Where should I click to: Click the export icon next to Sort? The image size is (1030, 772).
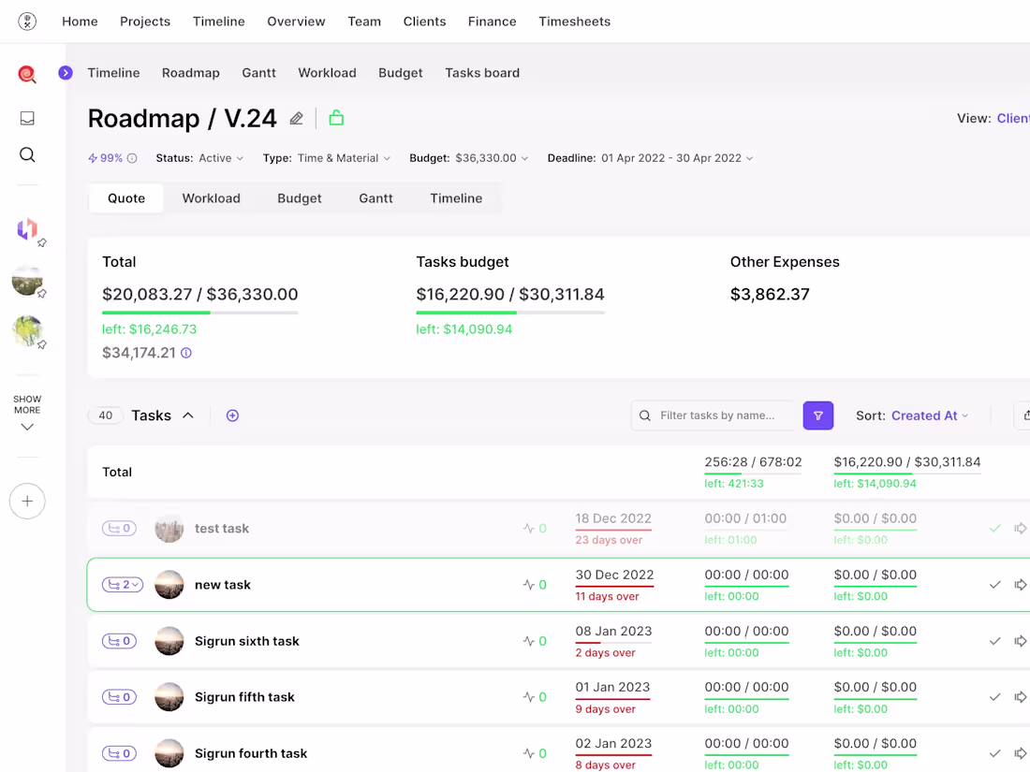1026,415
